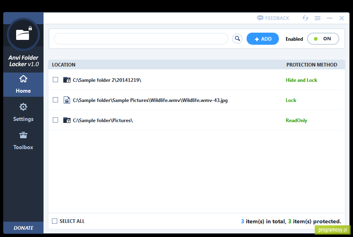Click locked file icon of Wildlife.wmv-43.jpg

66,100
